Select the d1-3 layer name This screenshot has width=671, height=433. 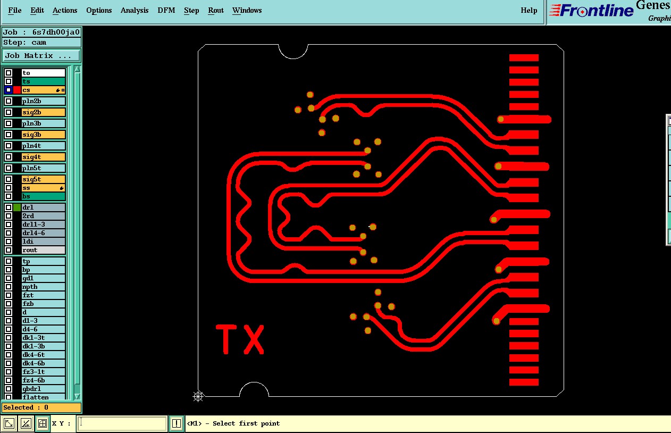pos(44,321)
